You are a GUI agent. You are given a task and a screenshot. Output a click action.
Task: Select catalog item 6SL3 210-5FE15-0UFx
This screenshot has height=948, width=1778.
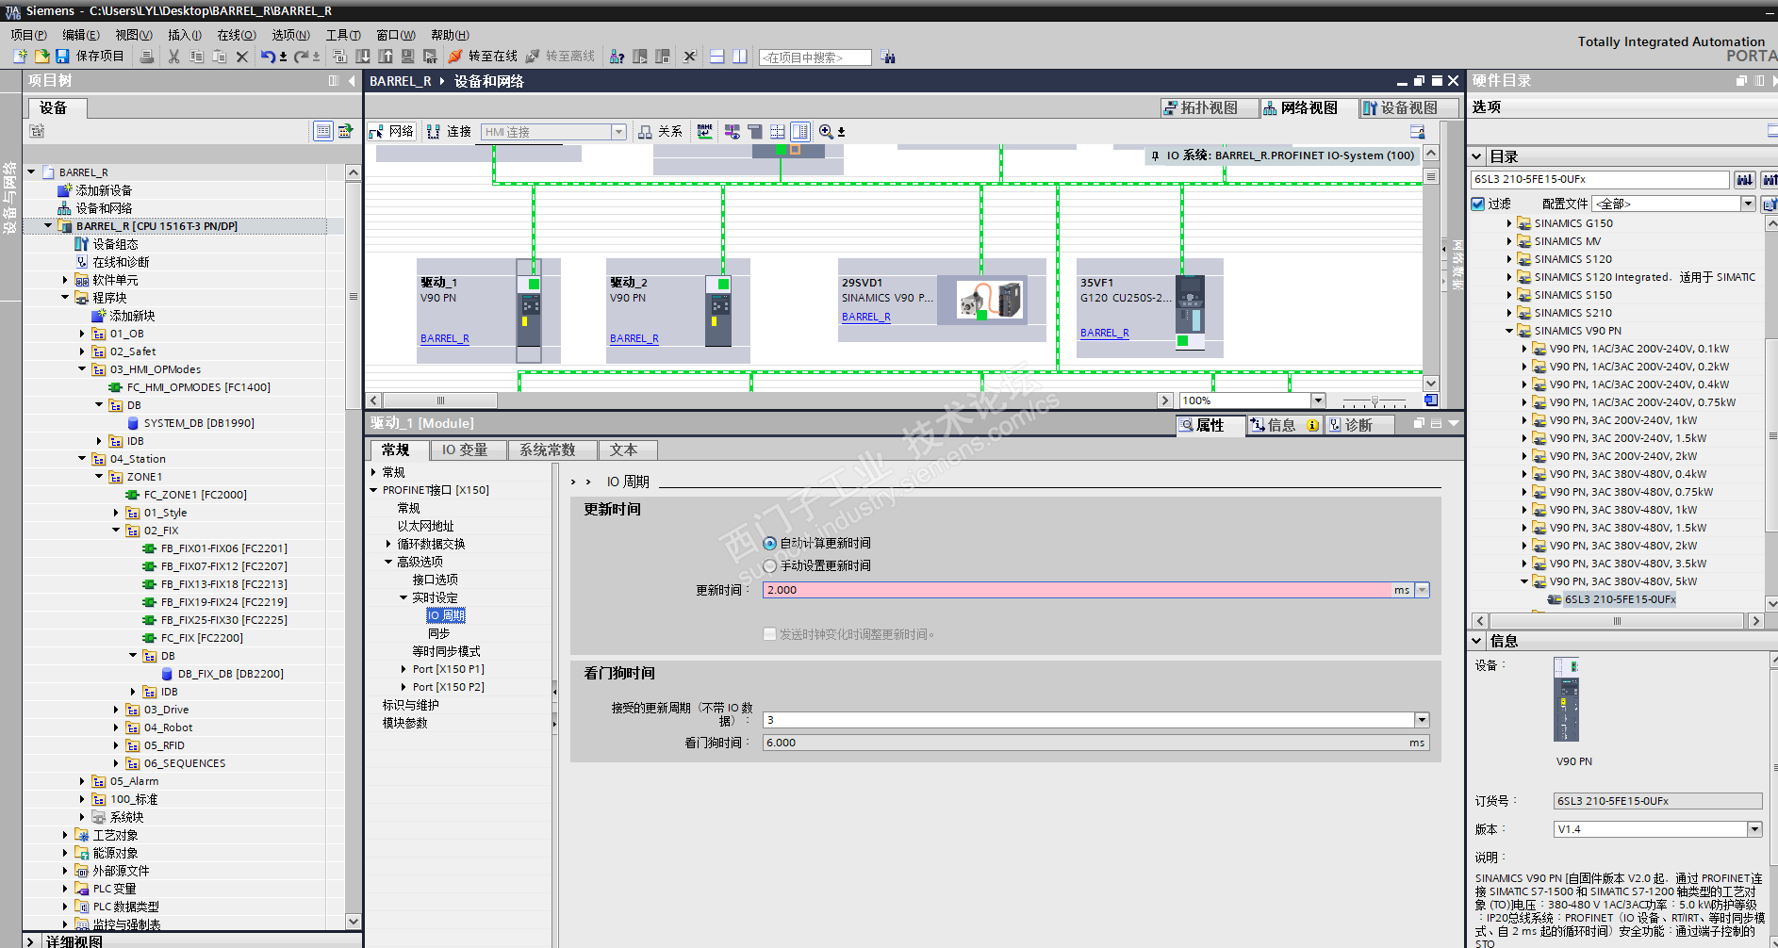pyautogui.click(x=1620, y=599)
